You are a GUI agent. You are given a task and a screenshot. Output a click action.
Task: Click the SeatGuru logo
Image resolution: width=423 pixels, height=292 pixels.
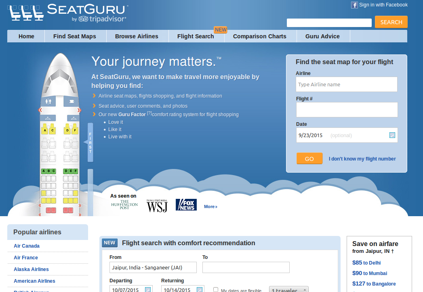(x=68, y=13)
